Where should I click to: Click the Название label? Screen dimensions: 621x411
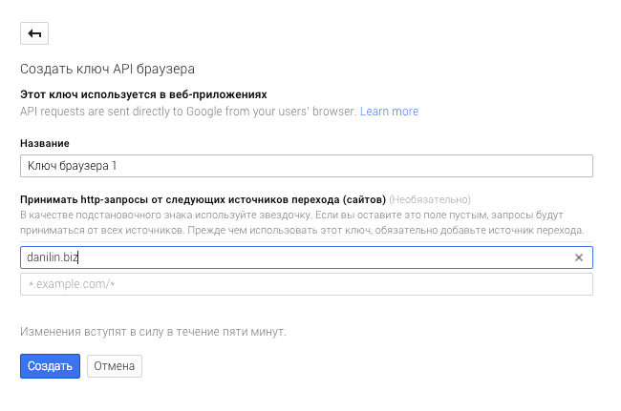click(x=45, y=143)
